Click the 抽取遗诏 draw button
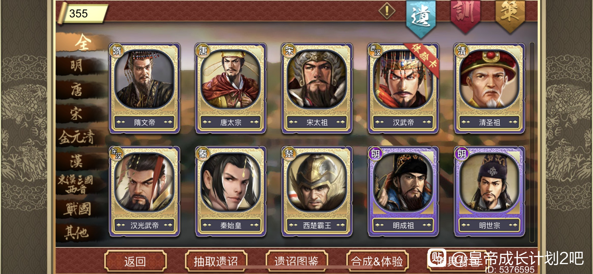This screenshot has height=274, width=593. click(216, 261)
